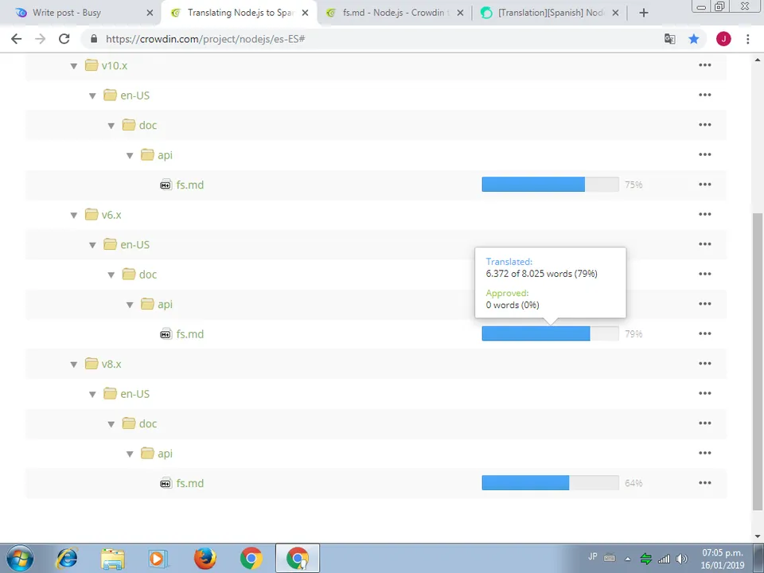Collapse the doc folder under v10.x
Viewport: 764px width, 573px height.
click(111, 126)
